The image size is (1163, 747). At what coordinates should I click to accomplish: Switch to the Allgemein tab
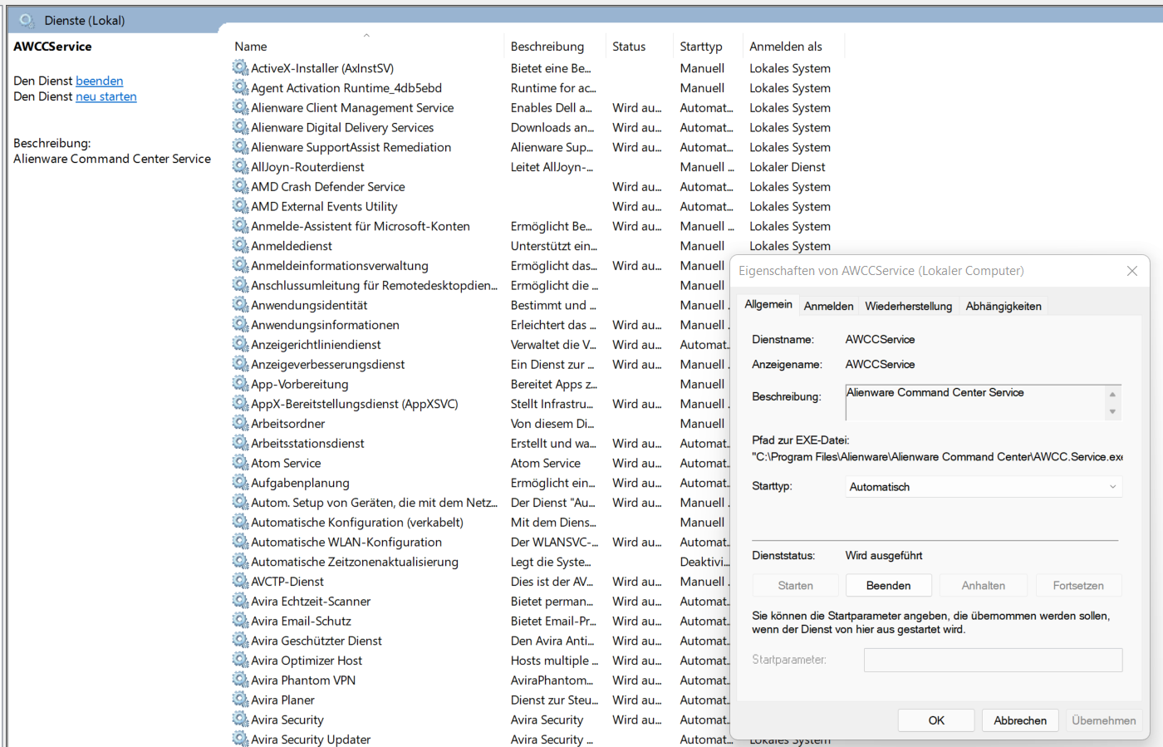tap(768, 305)
